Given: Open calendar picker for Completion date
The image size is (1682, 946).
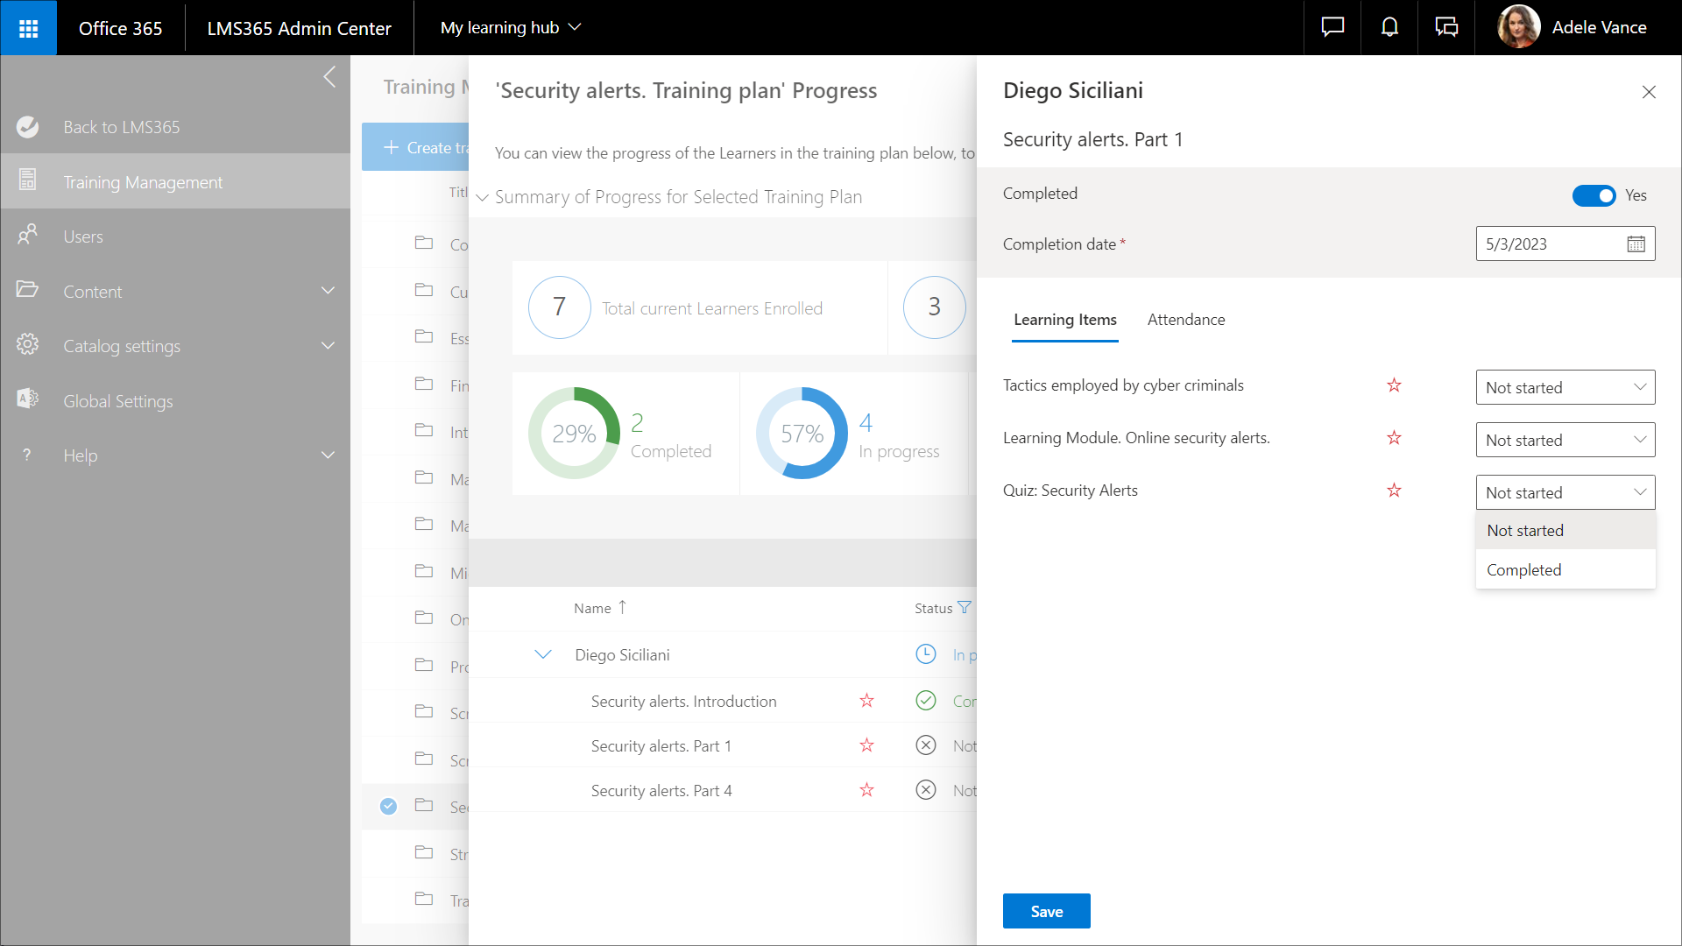Looking at the screenshot, I should 1636,244.
